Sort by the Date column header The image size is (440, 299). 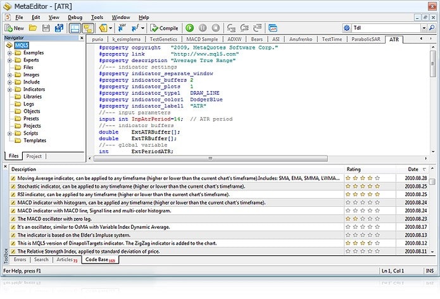pyautogui.click(x=413, y=169)
